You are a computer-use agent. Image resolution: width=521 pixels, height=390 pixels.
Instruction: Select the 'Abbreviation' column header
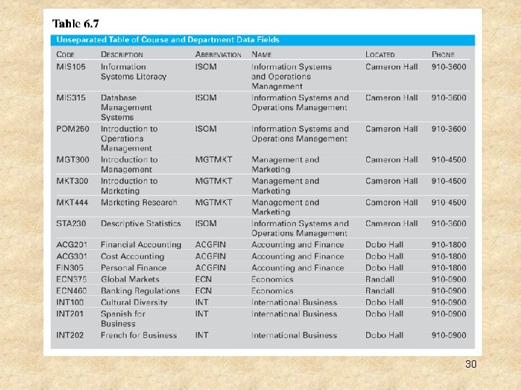[219, 54]
